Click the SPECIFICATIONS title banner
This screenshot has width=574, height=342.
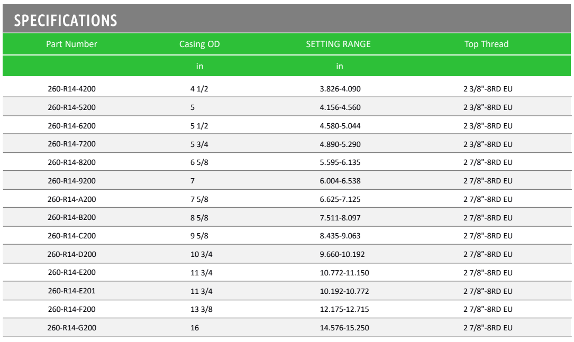click(287, 19)
